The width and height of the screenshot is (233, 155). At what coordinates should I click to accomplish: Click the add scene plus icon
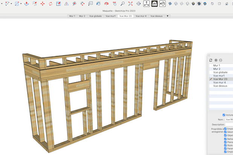coord(216,60)
